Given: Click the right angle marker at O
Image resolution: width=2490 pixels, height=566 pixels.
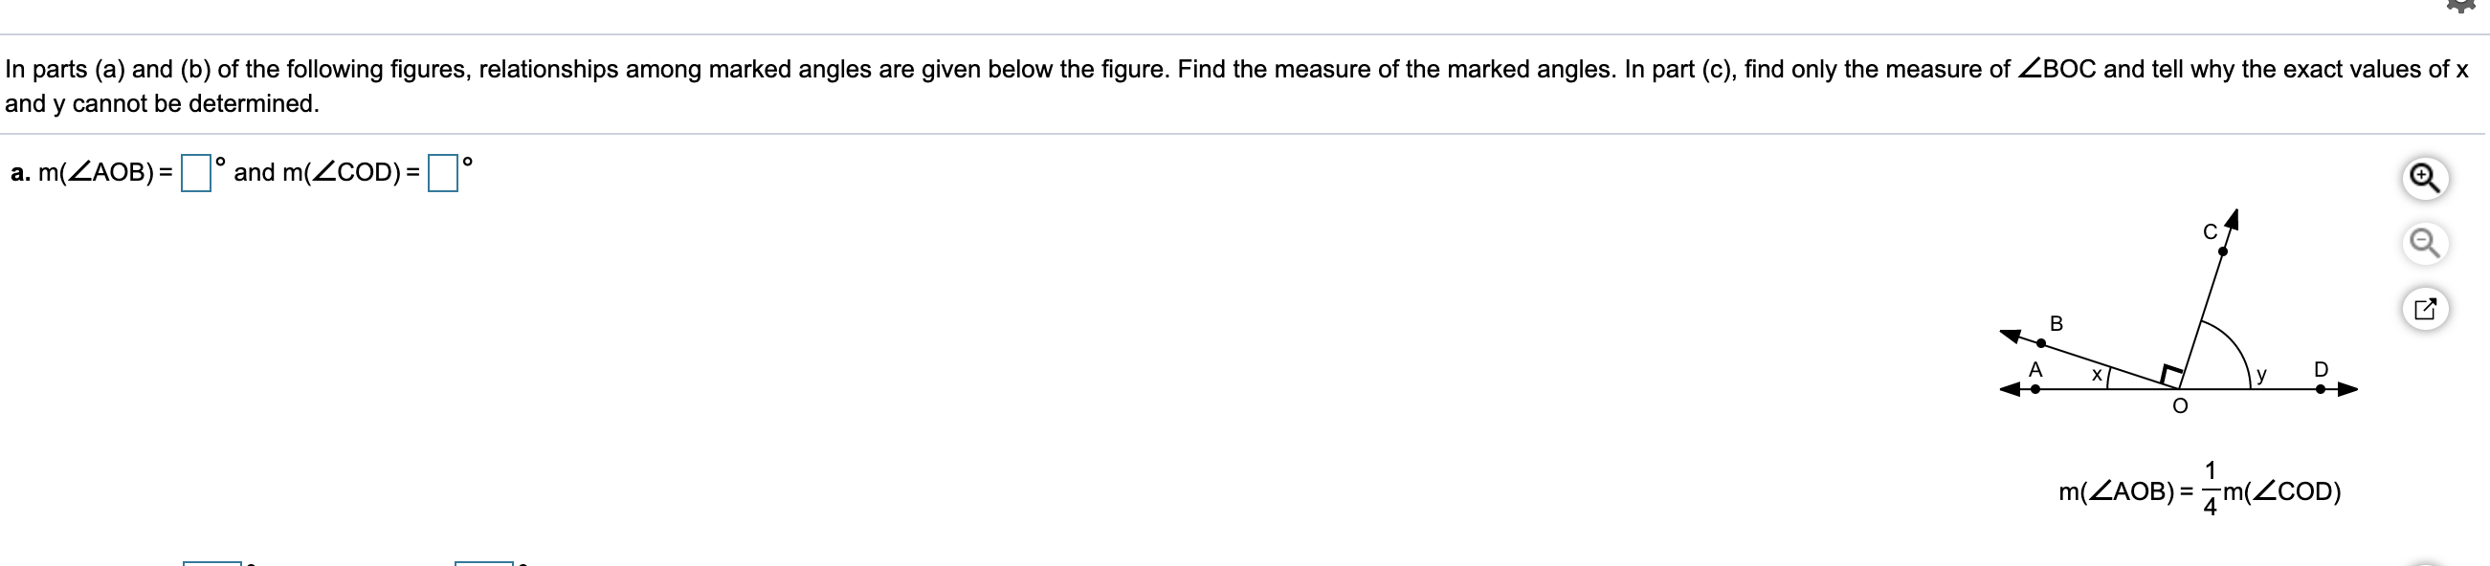Looking at the screenshot, I should tap(2171, 375).
